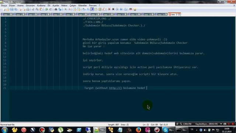Click the Run macro multiple times icon
The height and width of the screenshot is (133, 236).
click(x=121, y=9)
